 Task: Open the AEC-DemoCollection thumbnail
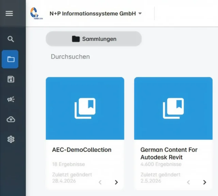click(85, 108)
